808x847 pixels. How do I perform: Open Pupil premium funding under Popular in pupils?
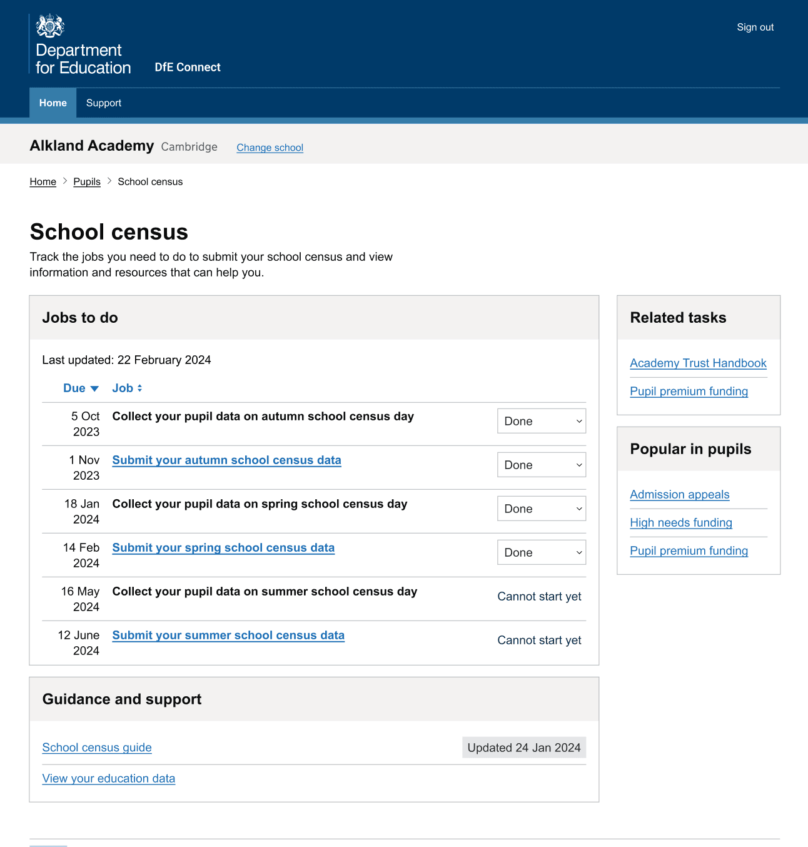point(689,551)
